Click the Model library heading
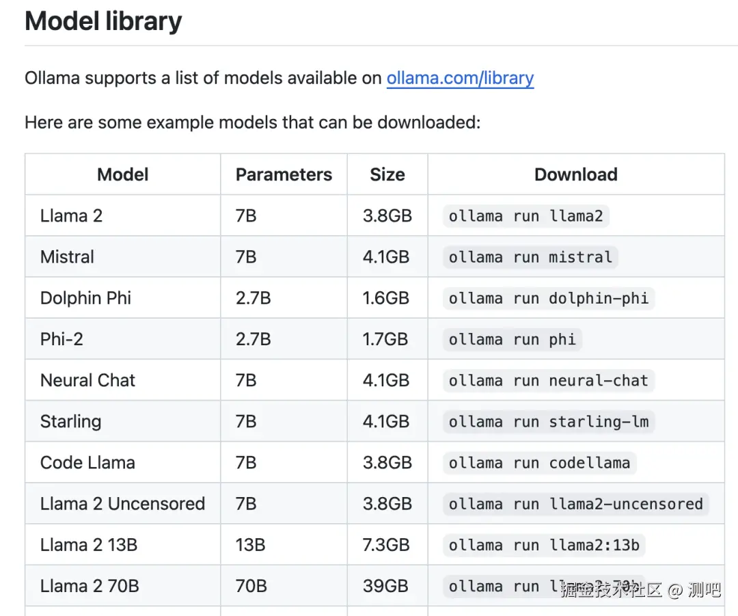Screen dimensions: 738x616 [103, 22]
